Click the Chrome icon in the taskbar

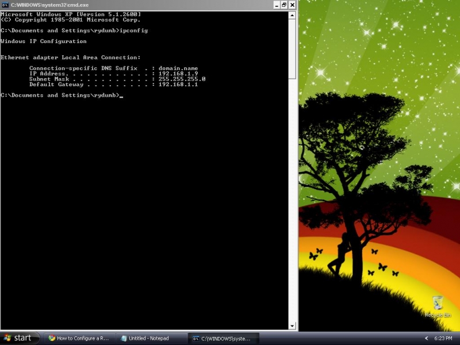(52, 338)
